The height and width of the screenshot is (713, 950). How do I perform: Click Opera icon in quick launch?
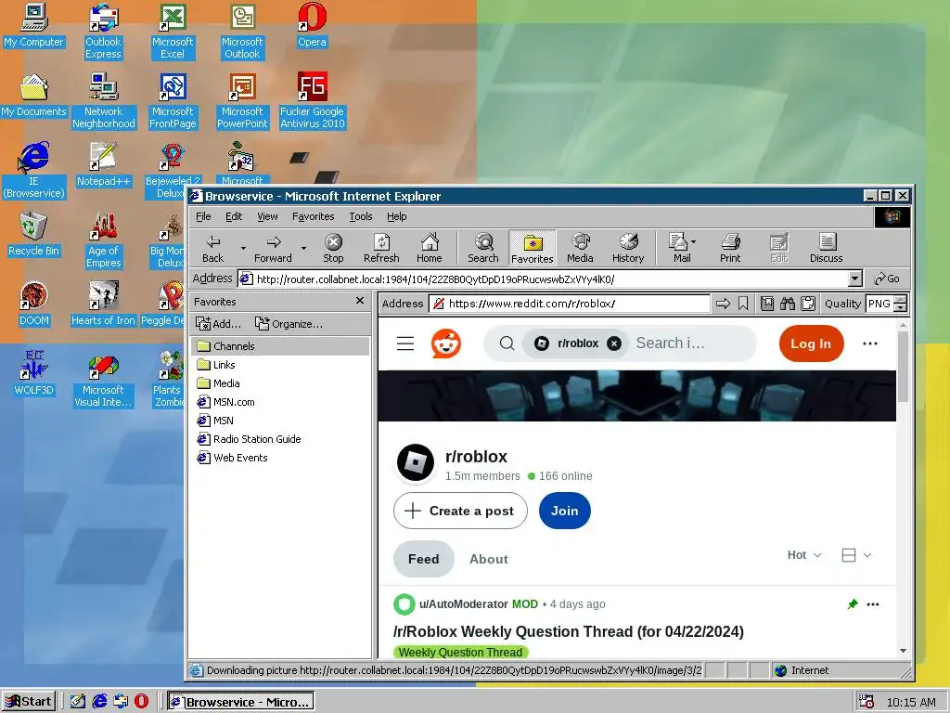pyautogui.click(x=141, y=702)
